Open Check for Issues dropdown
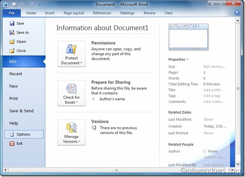Screen dimensions: 245x177 [72, 93]
